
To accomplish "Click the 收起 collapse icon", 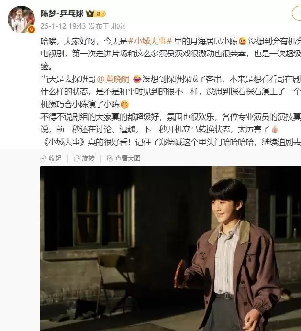I will 43,159.
